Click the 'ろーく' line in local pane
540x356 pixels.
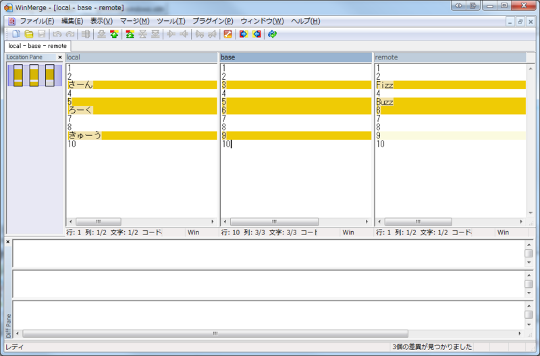pyautogui.click(x=142, y=110)
